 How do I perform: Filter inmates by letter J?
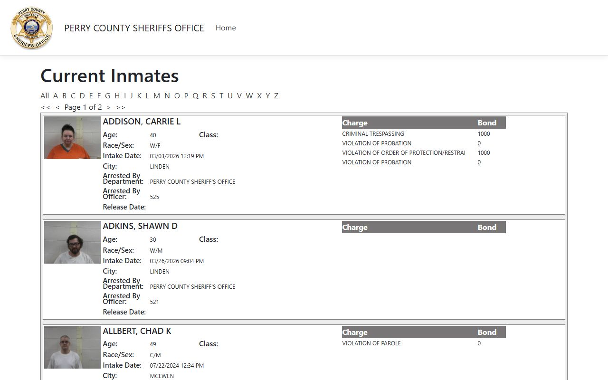tap(132, 95)
